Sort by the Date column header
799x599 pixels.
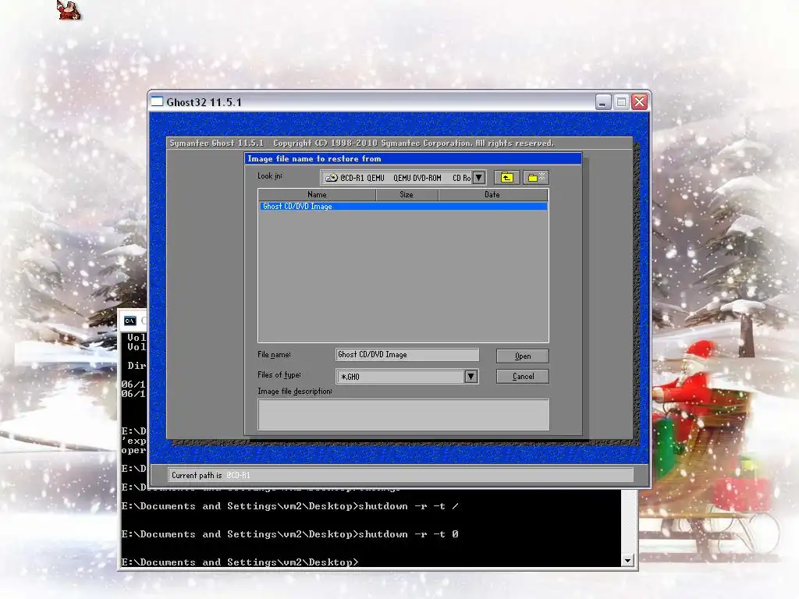tap(493, 194)
